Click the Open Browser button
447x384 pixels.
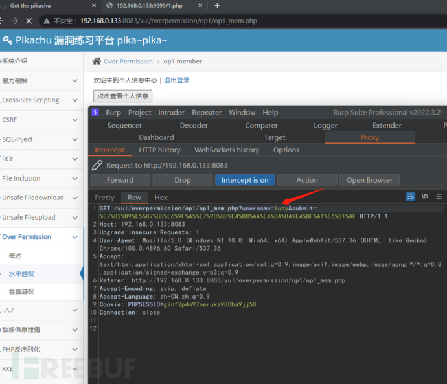coord(369,180)
